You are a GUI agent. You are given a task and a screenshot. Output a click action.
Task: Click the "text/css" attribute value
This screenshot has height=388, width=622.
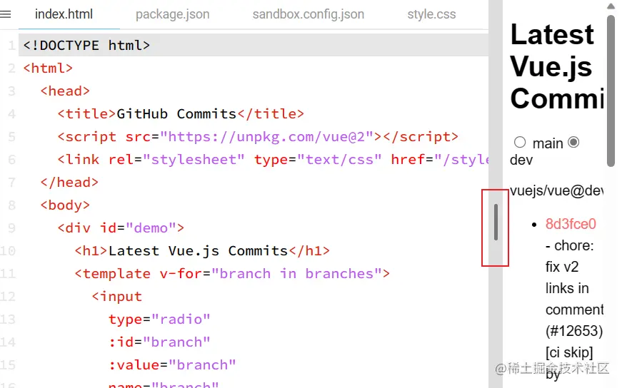[x=339, y=160]
